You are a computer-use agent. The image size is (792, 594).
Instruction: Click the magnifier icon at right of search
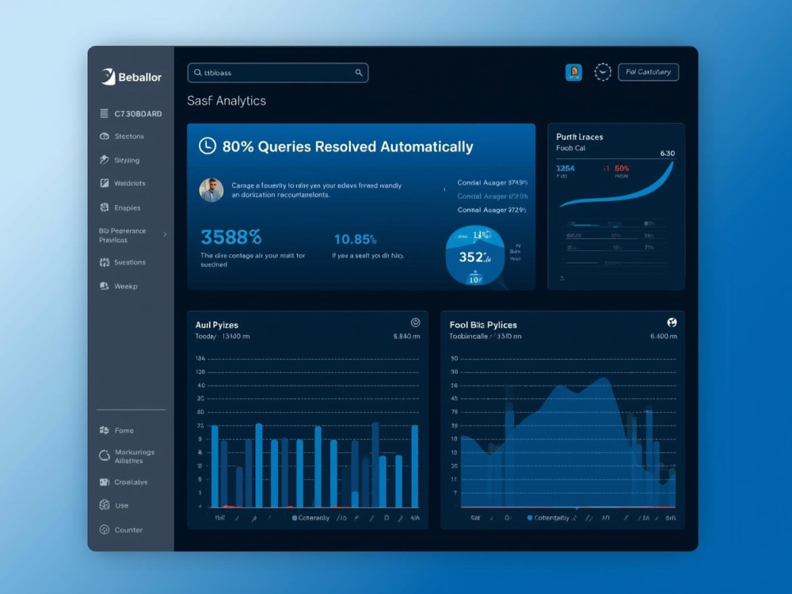coord(359,73)
